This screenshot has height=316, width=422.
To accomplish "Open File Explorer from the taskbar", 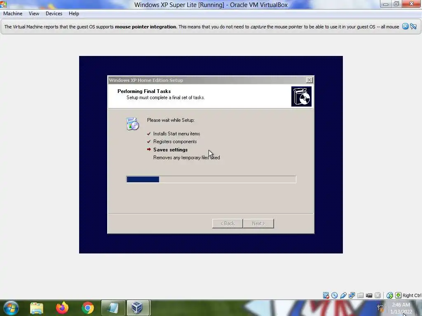I will pos(37,308).
